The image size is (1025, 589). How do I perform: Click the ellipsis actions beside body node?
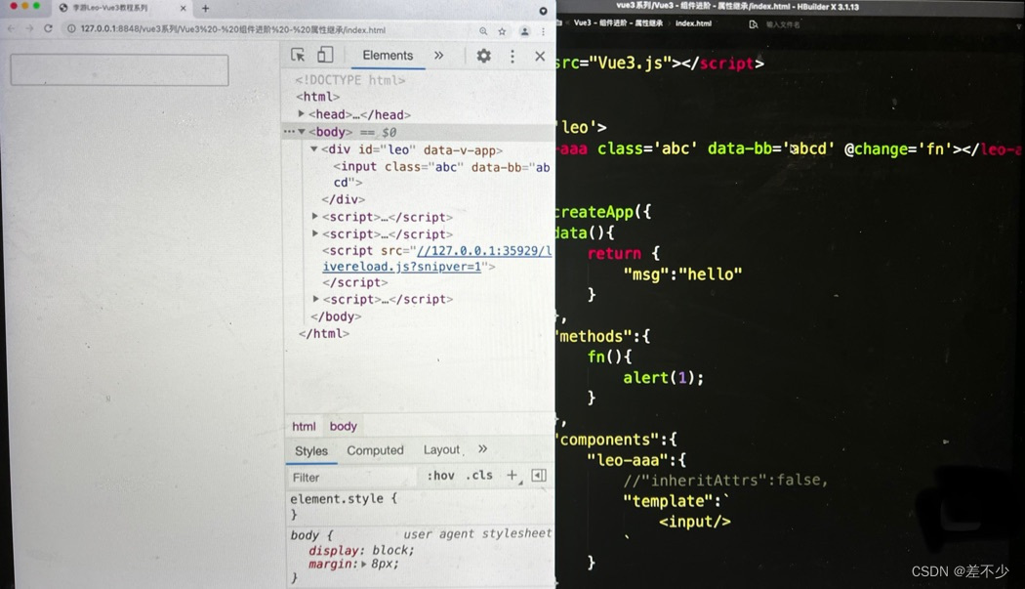coord(289,132)
